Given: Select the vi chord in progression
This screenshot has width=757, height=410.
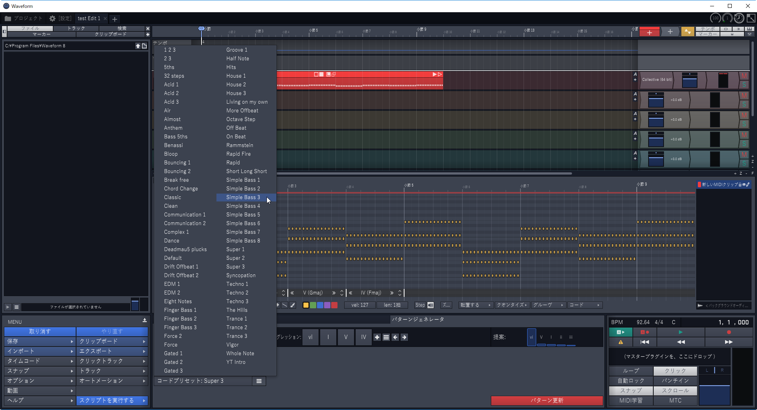Looking at the screenshot, I should (x=310, y=337).
